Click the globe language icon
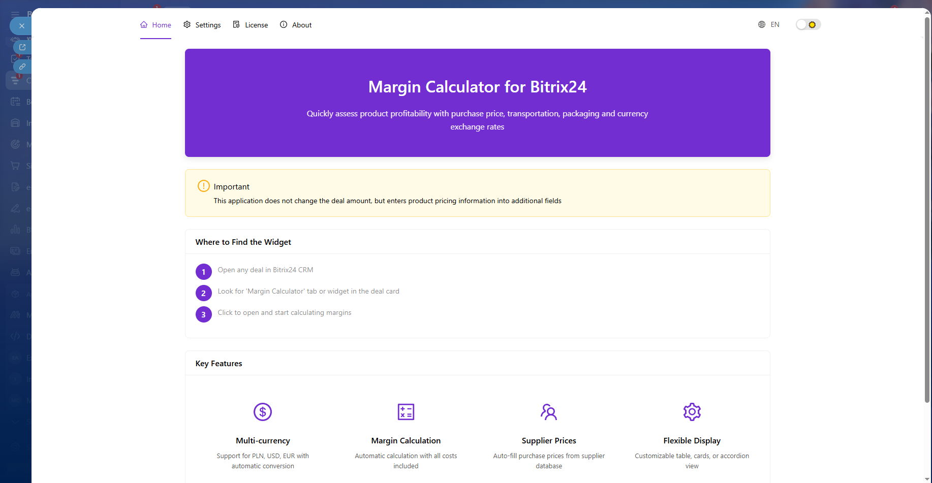The height and width of the screenshot is (483, 932). coord(761,25)
